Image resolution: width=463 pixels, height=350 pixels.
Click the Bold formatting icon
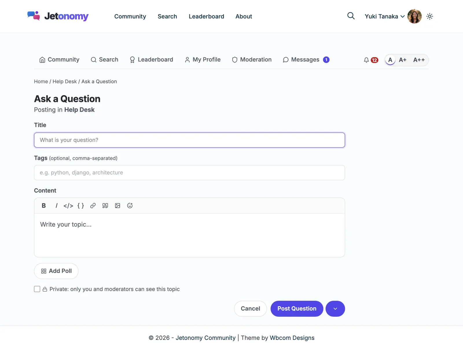[x=44, y=206]
